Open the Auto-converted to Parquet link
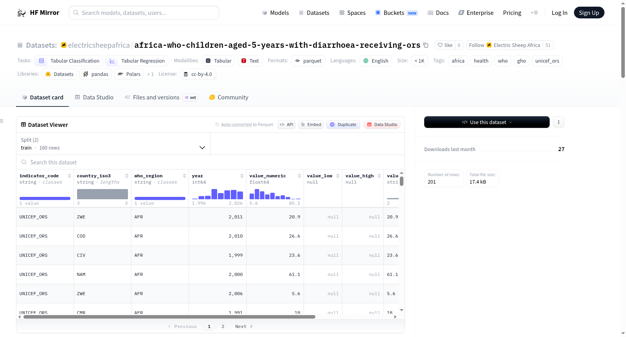Screen dimensions: 626x337 coord(236,125)
